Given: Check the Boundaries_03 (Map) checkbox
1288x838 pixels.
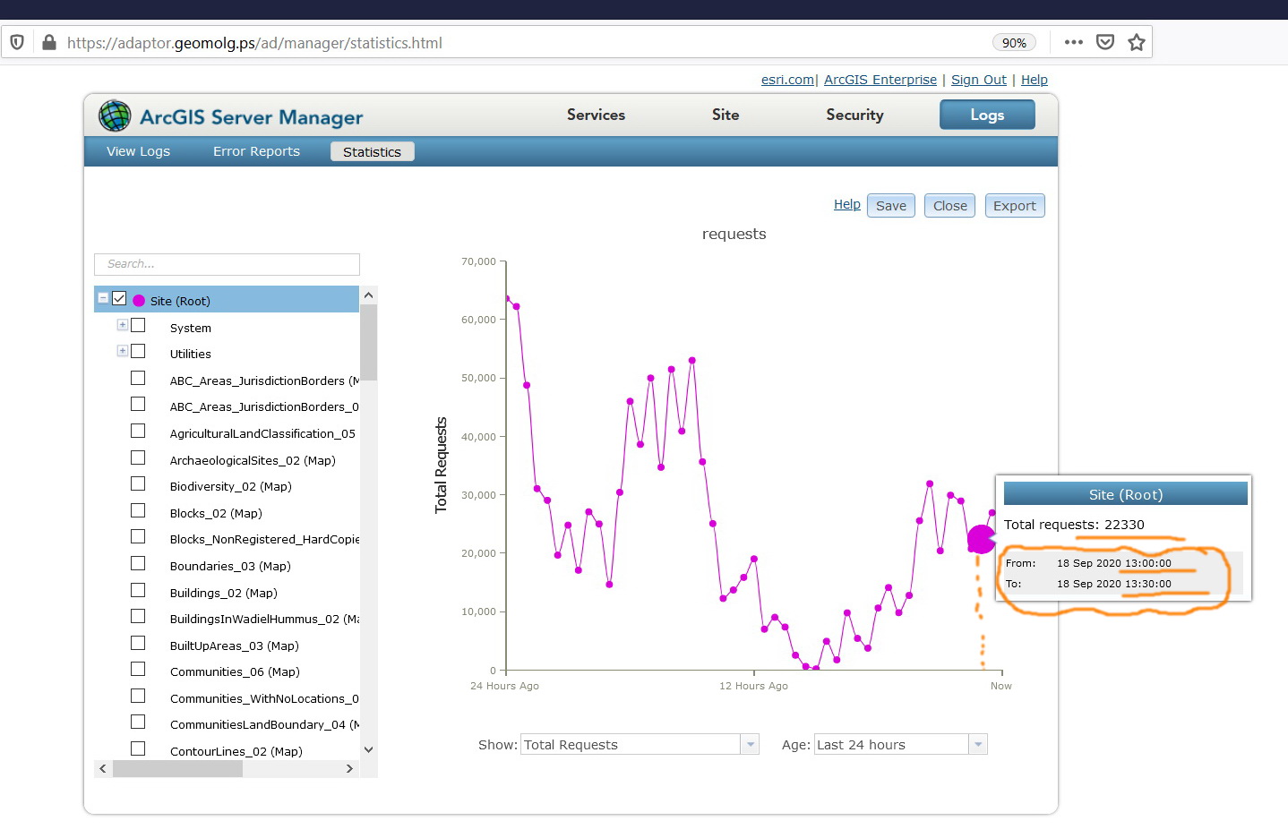Looking at the screenshot, I should (x=138, y=563).
